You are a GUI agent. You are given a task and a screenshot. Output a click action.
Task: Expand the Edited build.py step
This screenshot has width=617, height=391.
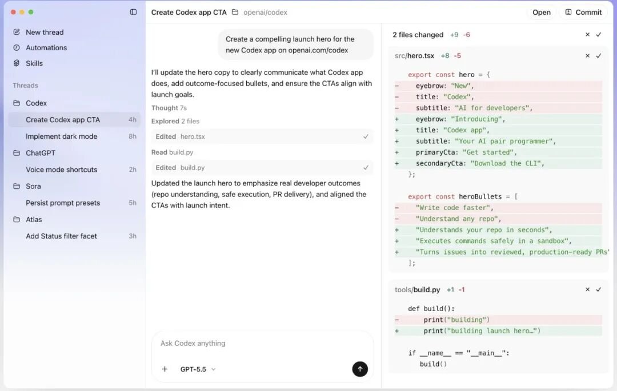pos(262,167)
